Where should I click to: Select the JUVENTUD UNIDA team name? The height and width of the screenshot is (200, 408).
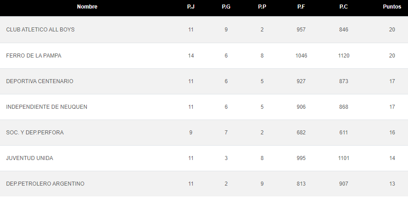pyautogui.click(x=30, y=158)
